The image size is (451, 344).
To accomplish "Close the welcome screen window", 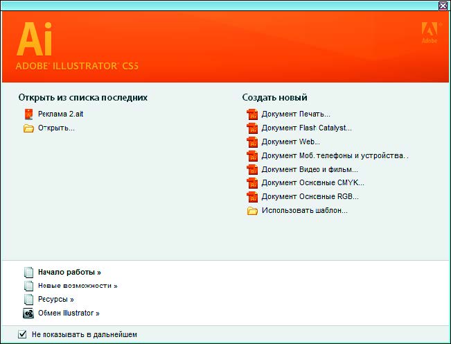I will (443, 6).
